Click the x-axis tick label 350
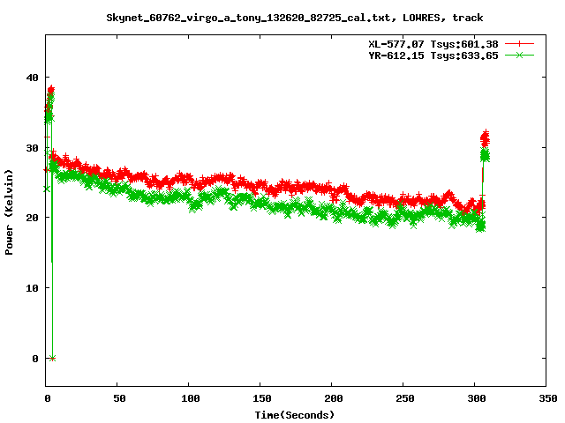The width and height of the screenshot is (565, 423). point(547,398)
